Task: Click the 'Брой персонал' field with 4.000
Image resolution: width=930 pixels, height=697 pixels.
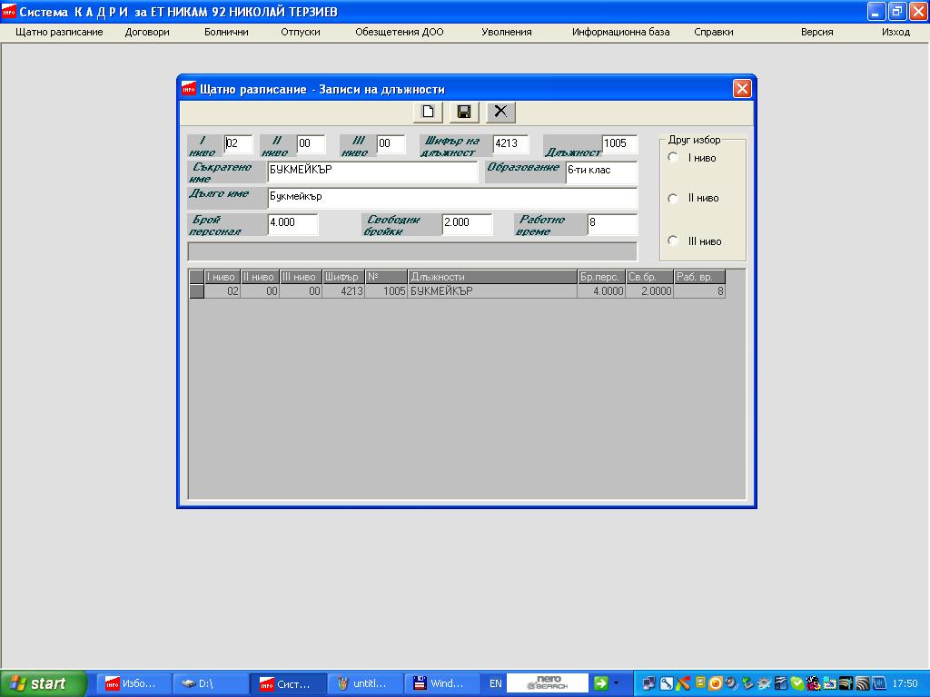Action: coord(292,223)
